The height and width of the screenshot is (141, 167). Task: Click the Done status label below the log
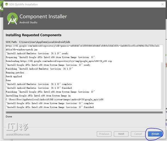9,117
